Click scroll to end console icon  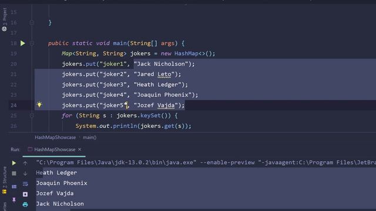pyautogui.click(x=25, y=194)
